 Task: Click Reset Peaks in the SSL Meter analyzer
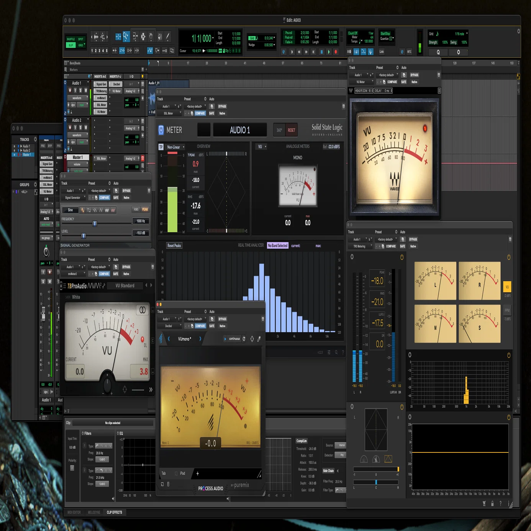tap(174, 246)
